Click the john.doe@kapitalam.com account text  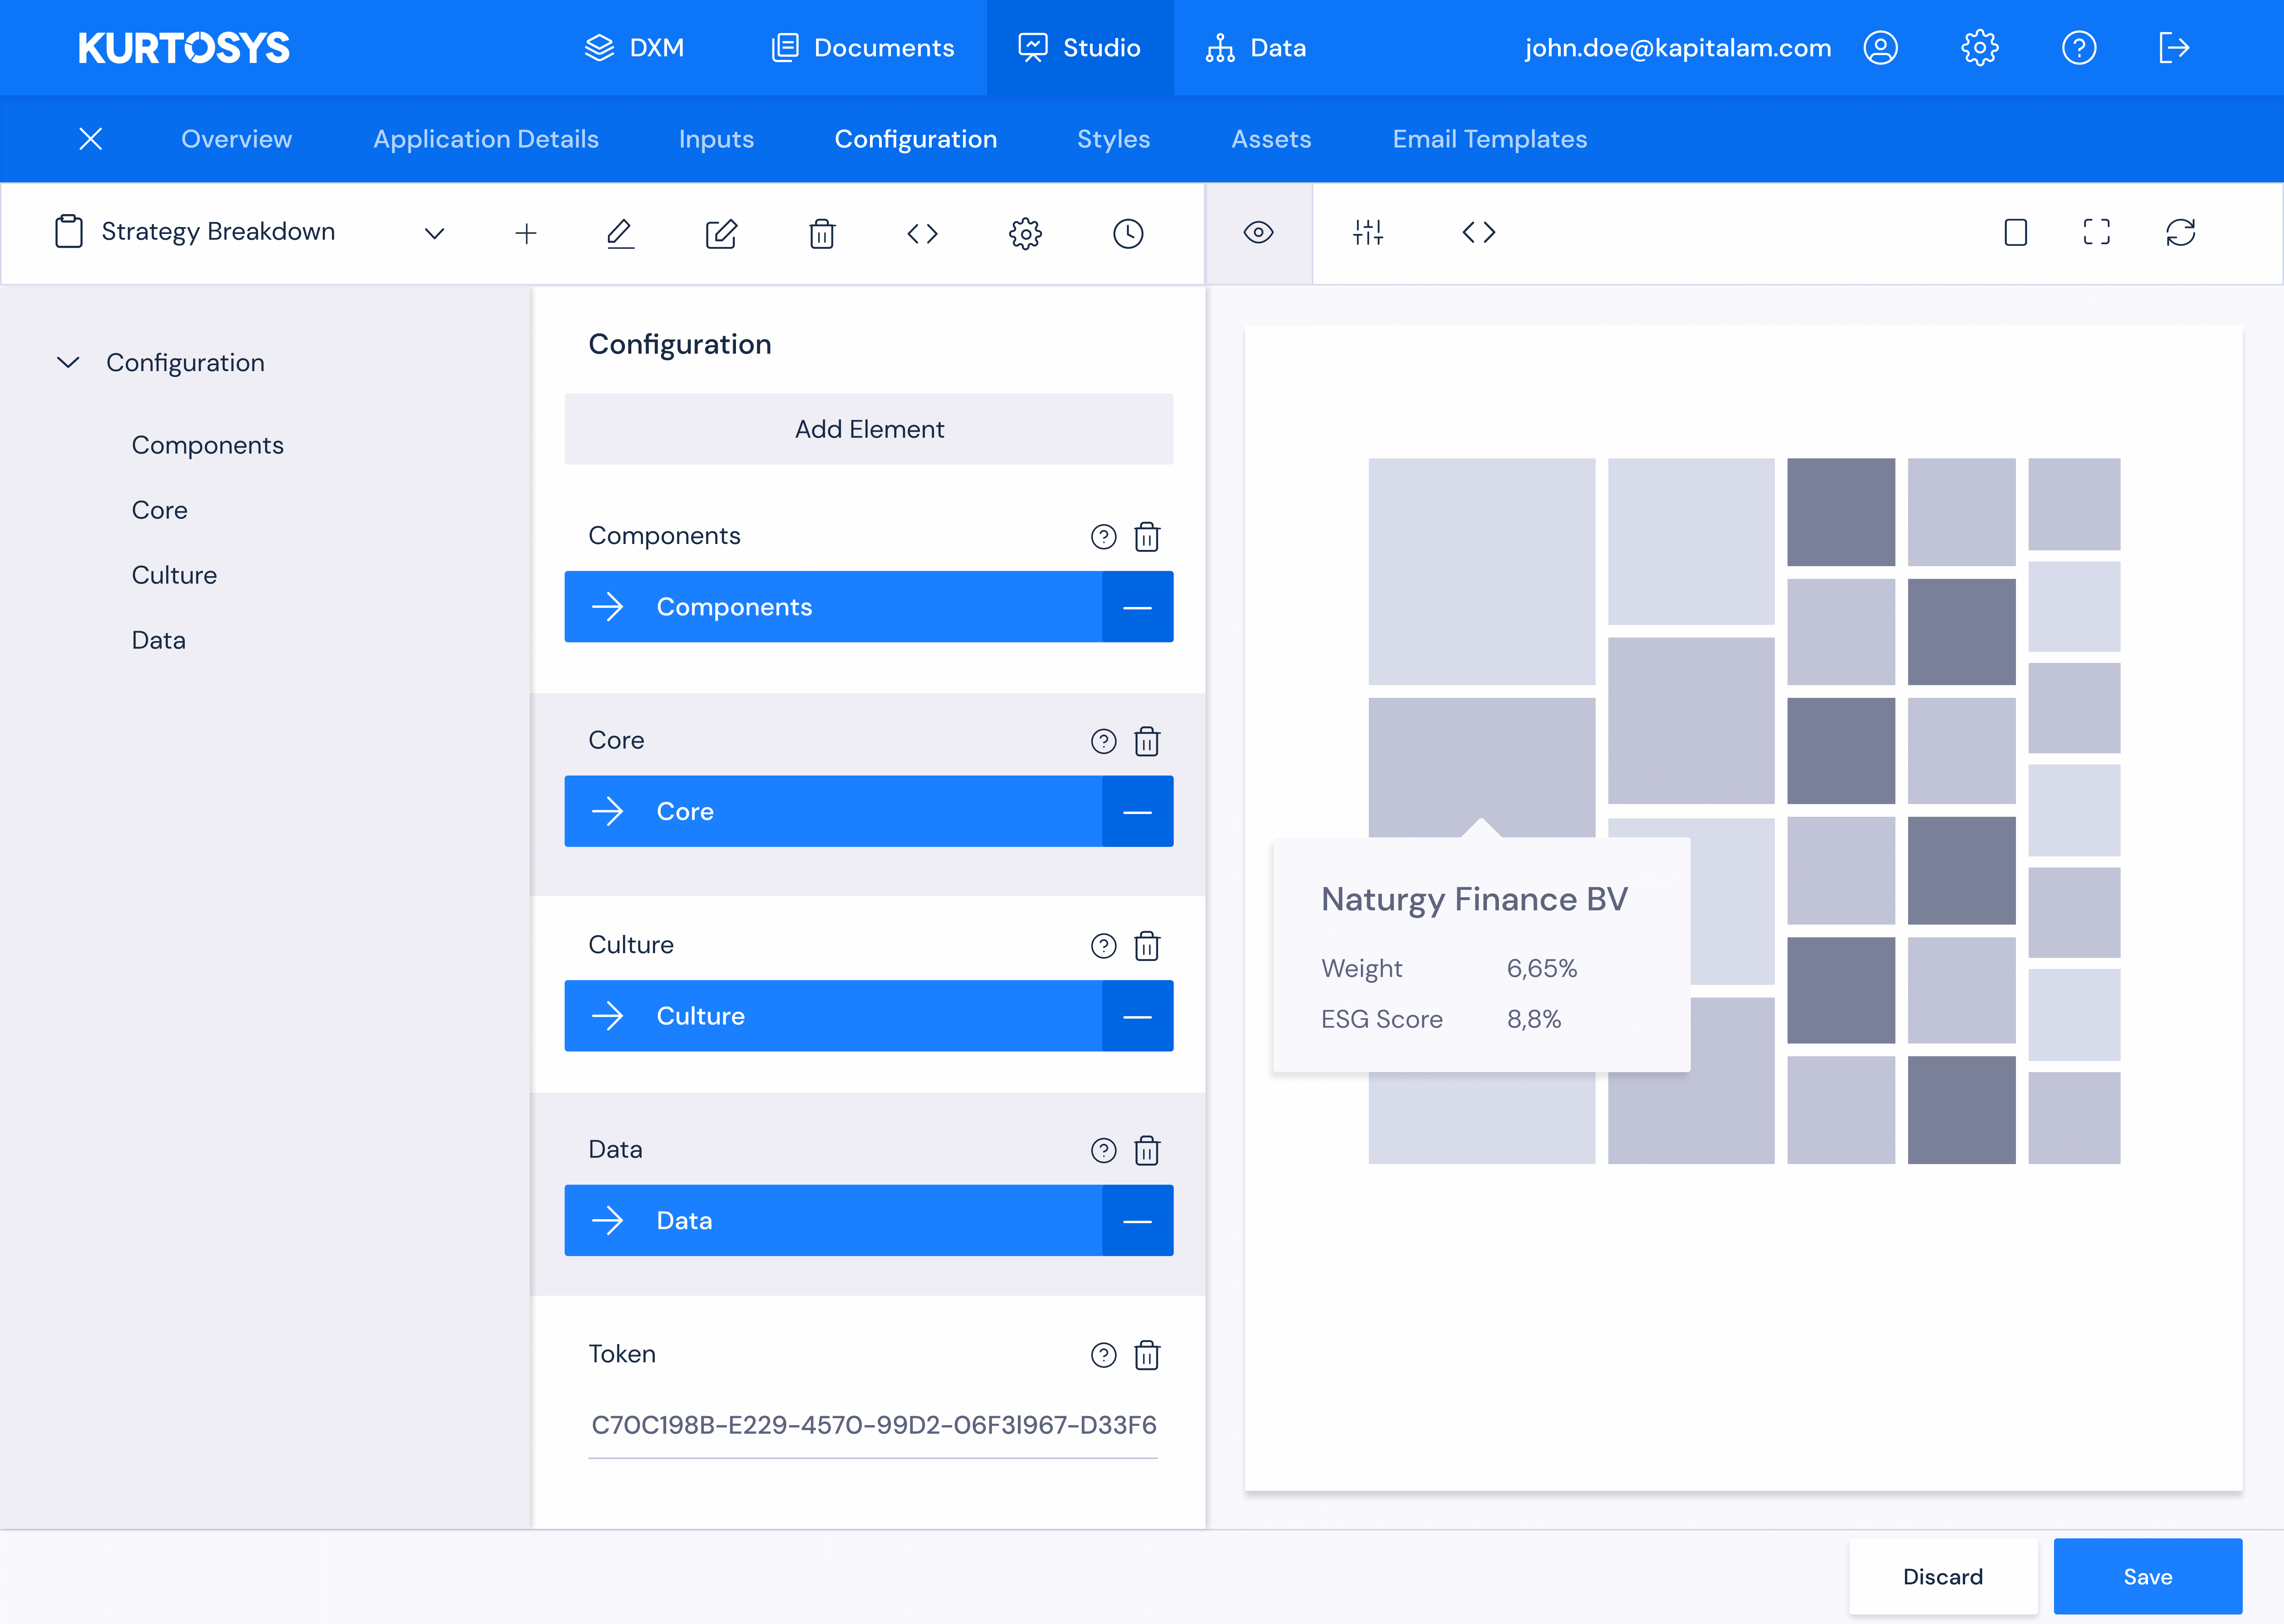(x=1678, y=48)
